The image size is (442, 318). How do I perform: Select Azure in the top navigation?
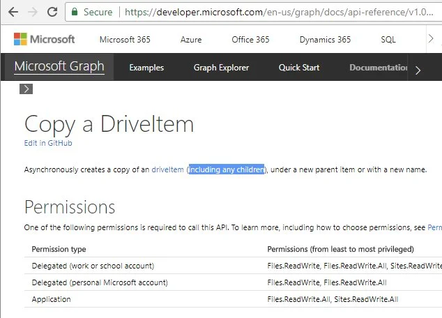coord(191,40)
